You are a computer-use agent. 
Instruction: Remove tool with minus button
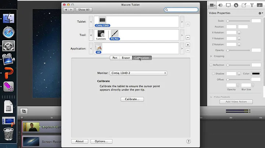pos(188,37)
